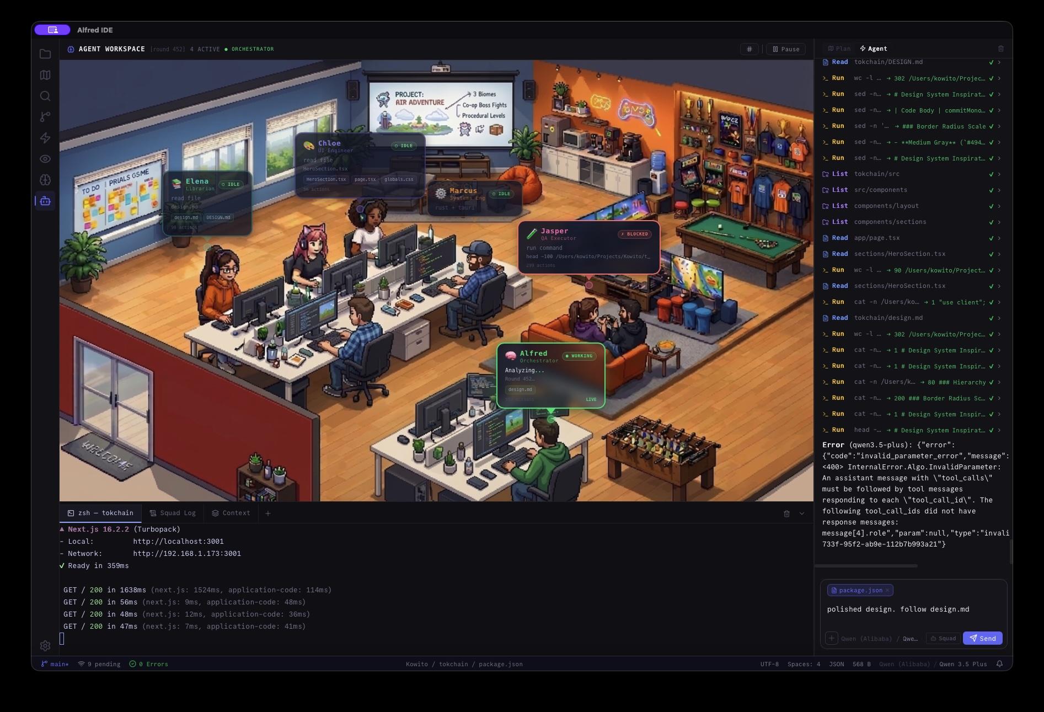The height and width of the screenshot is (712, 1044).
Task: Open the file explorer folder icon
Action: [x=45, y=54]
